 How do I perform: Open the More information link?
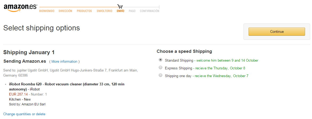point(64,62)
